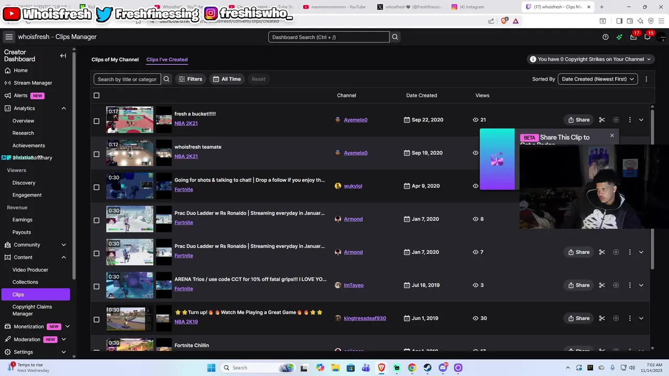Collapse the Creator Dashboard sidebar arrow

click(x=63, y=56)
